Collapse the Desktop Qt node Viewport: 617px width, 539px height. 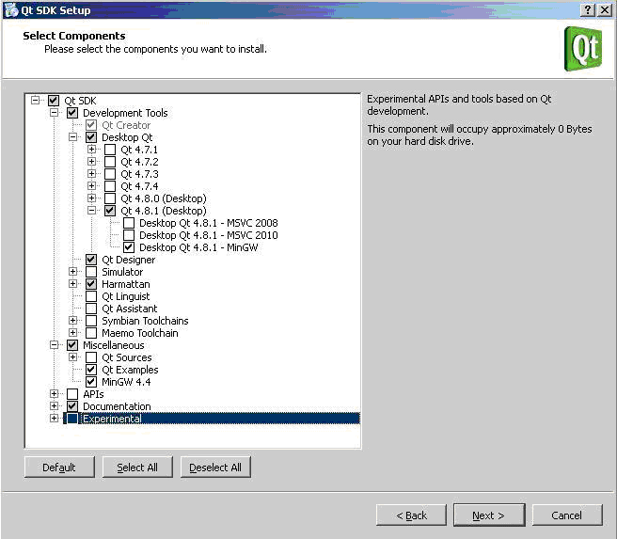click(72, 137)
